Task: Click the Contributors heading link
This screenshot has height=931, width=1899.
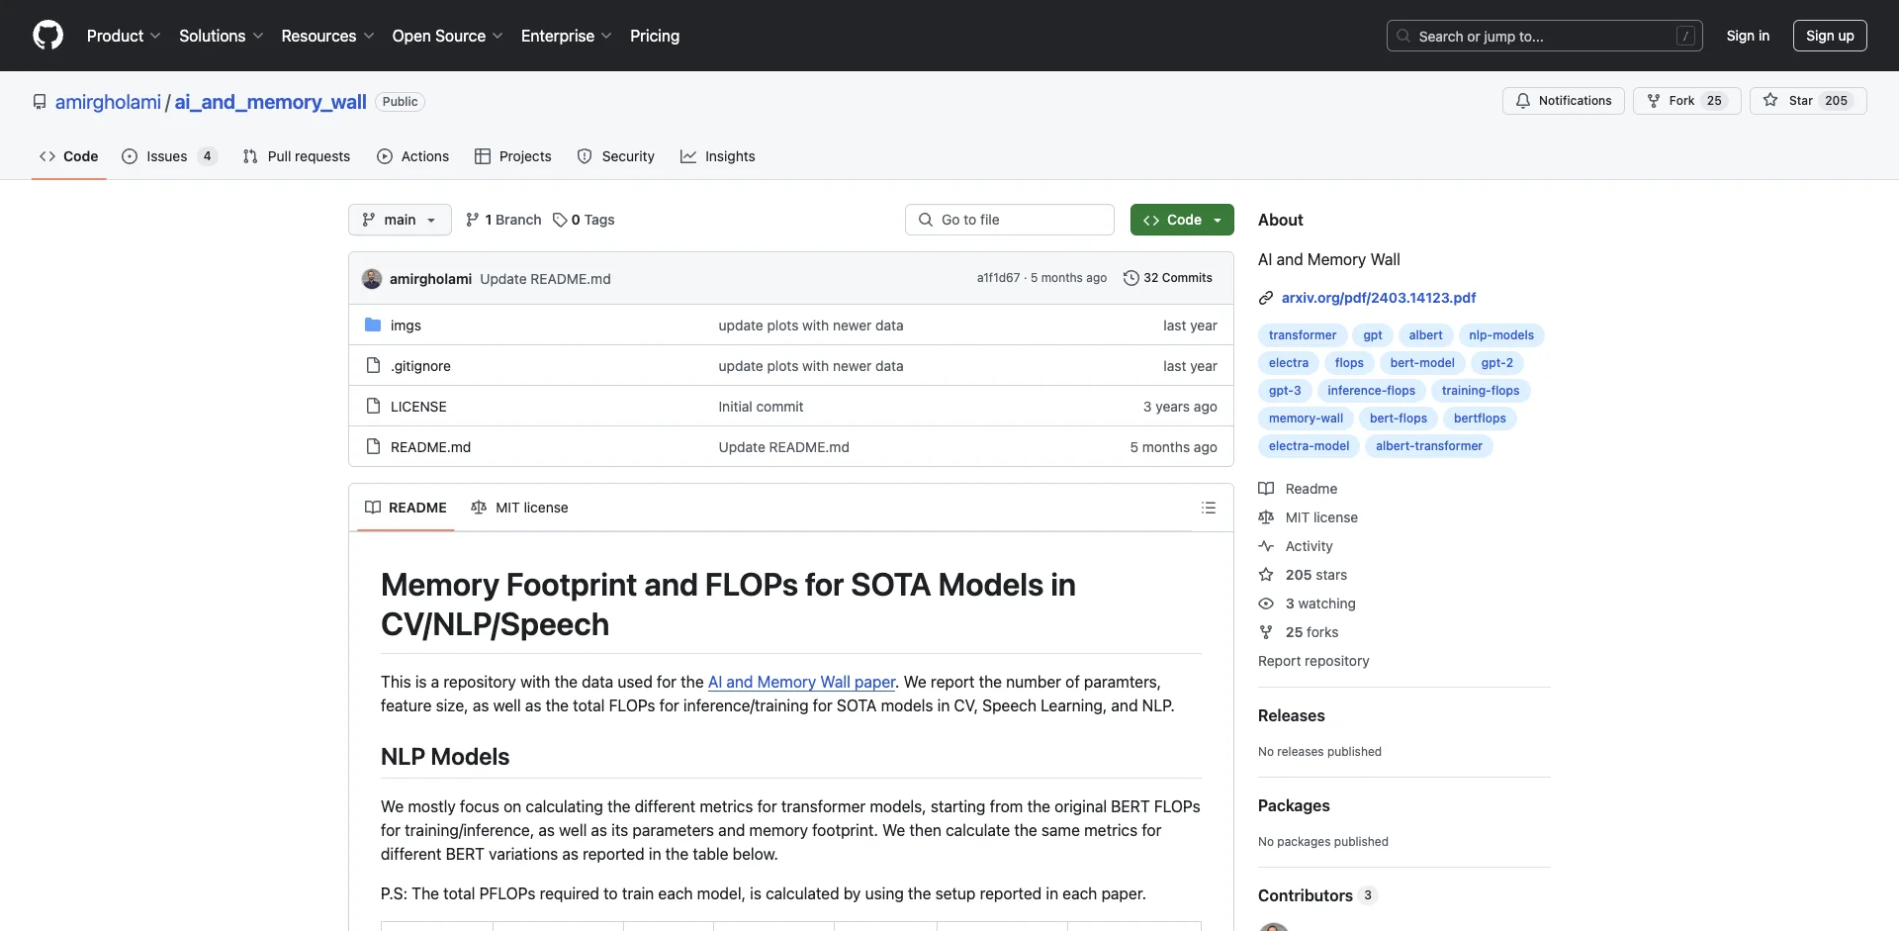Action: click(x=1316, y=895)
